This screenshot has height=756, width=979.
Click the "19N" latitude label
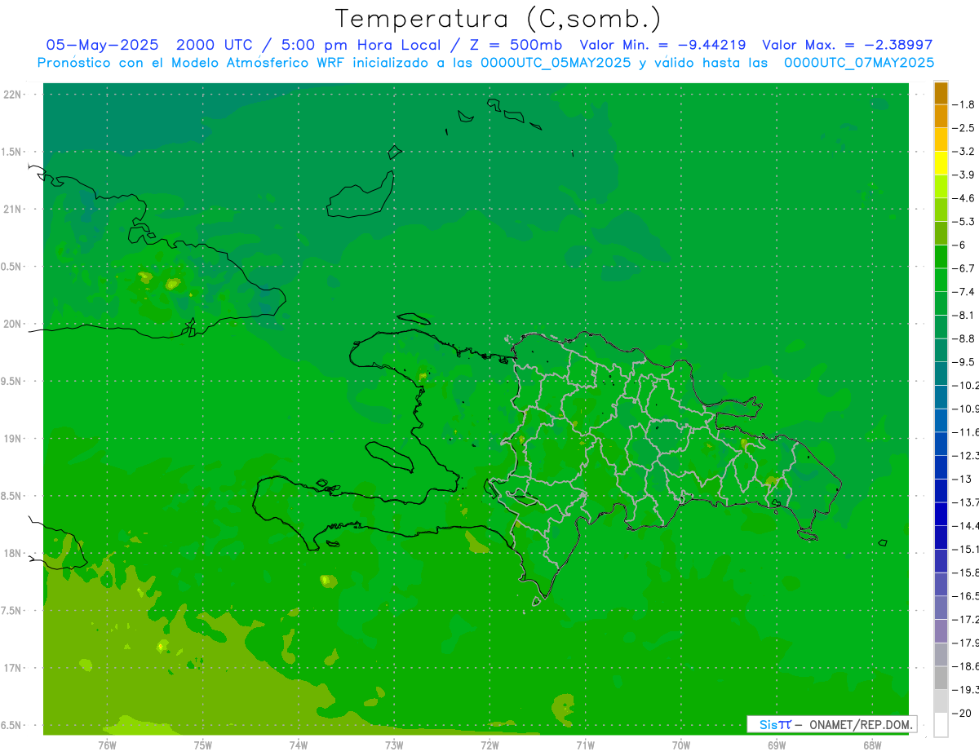[13, 439]
